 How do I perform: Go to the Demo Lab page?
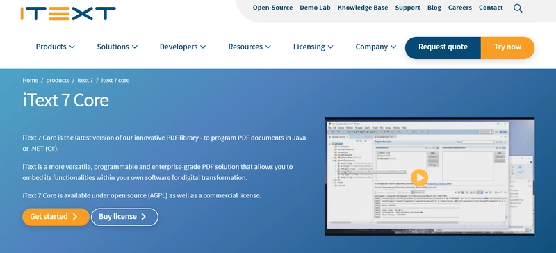click(315, 8)
